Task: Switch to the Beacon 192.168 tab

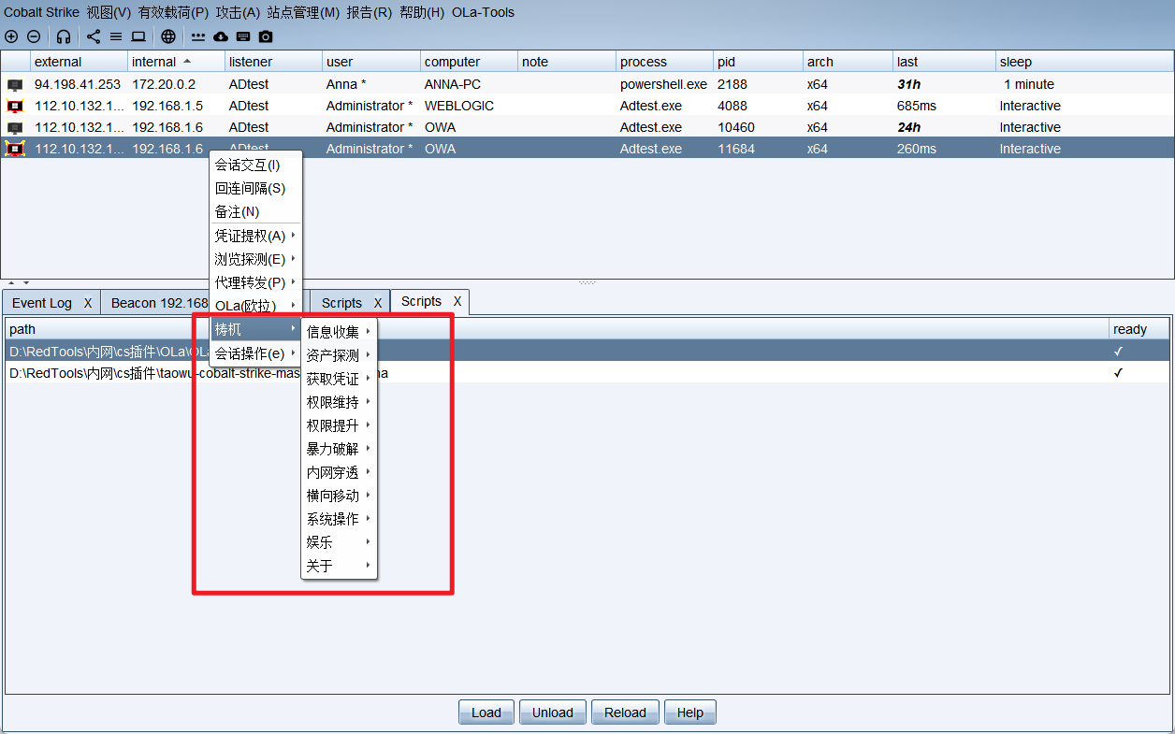Action: [159, 303]
